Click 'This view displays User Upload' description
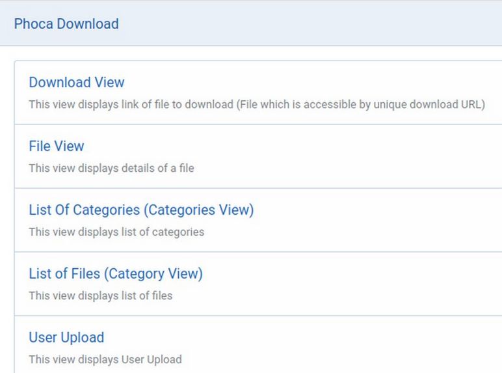 click(105, 359)
